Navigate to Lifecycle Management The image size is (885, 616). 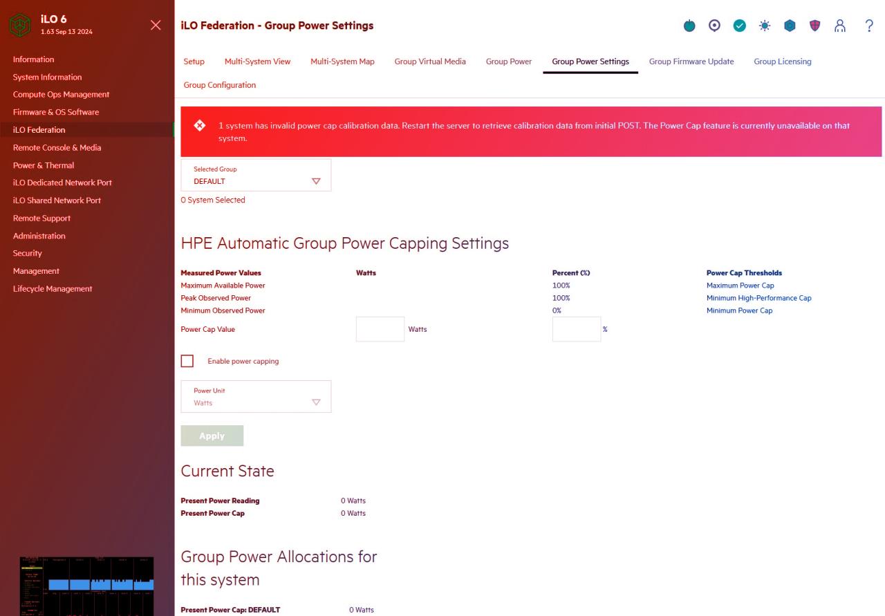coord(53,289)
